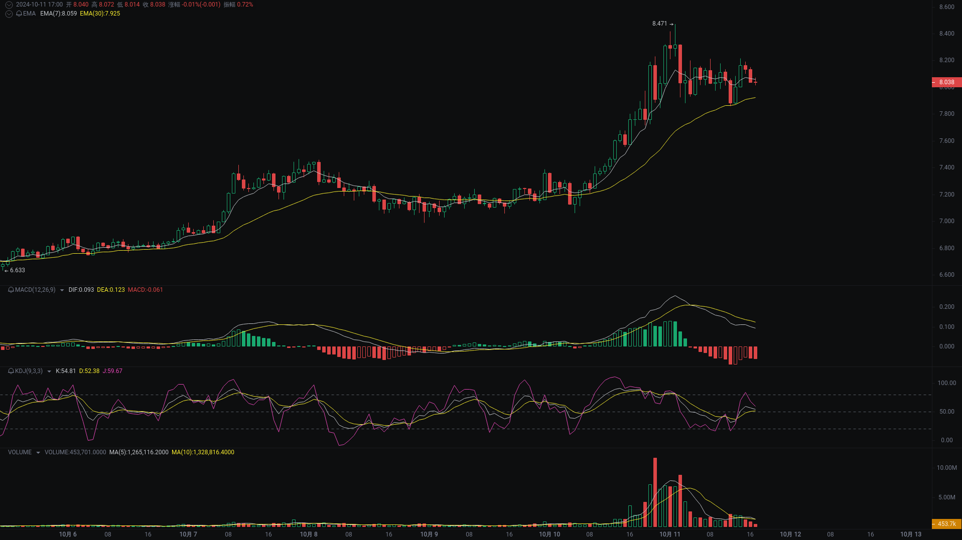Select the 10月8 date on time axis

309,534
